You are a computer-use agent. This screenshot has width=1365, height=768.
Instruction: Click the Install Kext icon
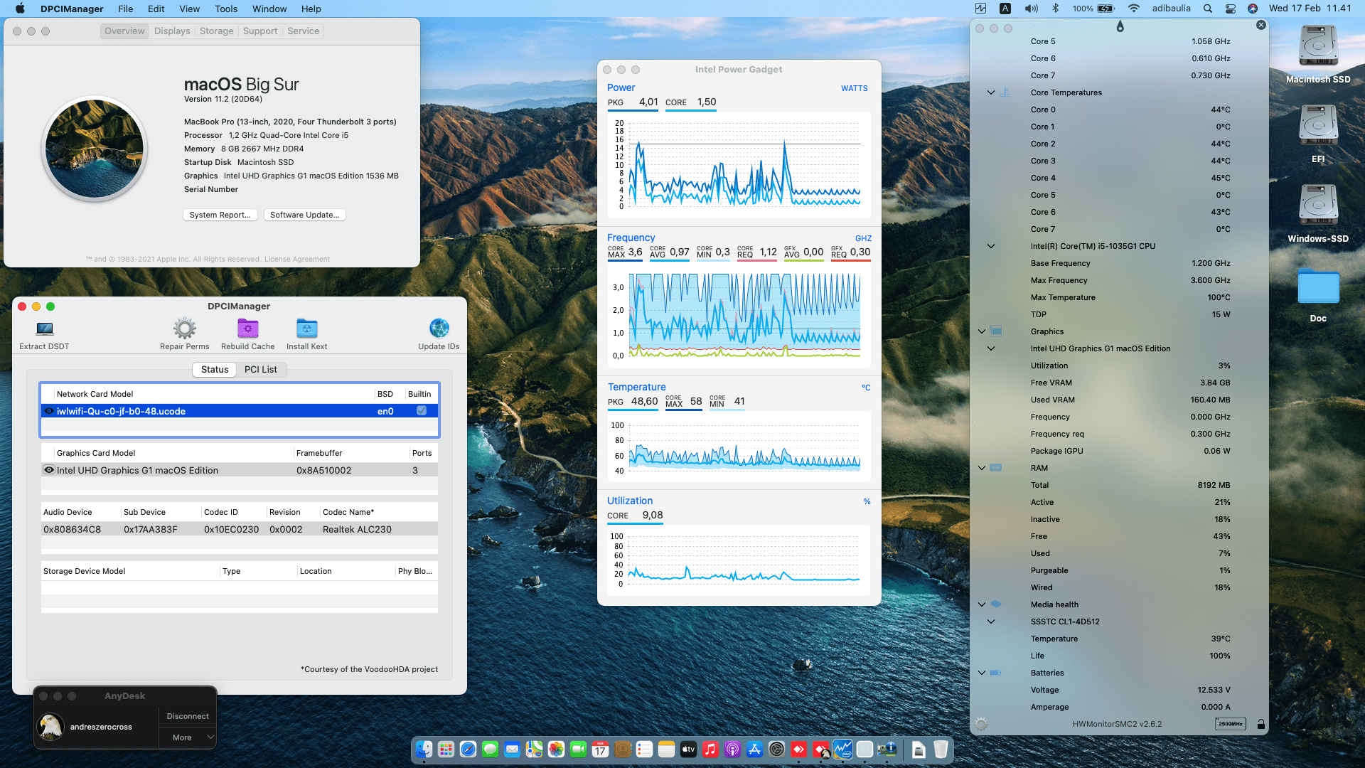(306, 329)
